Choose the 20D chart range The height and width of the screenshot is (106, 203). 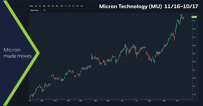click(44, 5)
